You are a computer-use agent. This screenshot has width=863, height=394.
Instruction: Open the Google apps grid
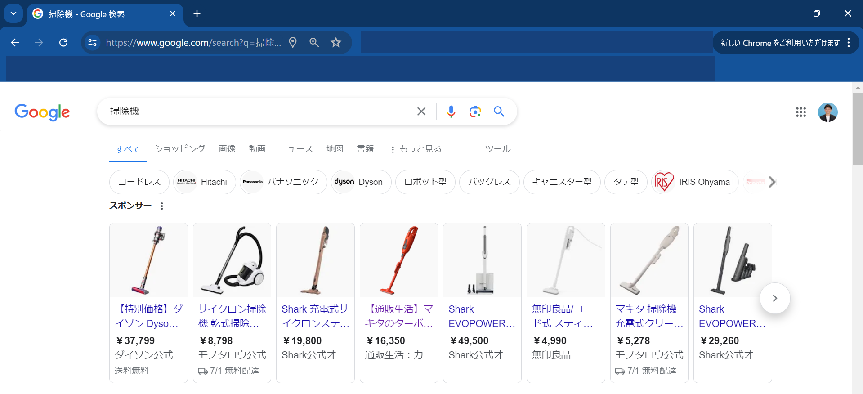tap(801, 112)
